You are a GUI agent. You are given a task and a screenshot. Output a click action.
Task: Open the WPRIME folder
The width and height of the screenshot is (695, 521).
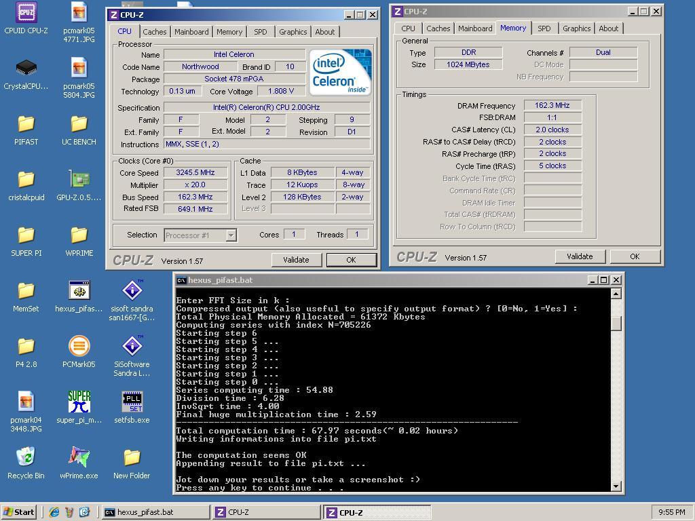(x=79, y=241)
